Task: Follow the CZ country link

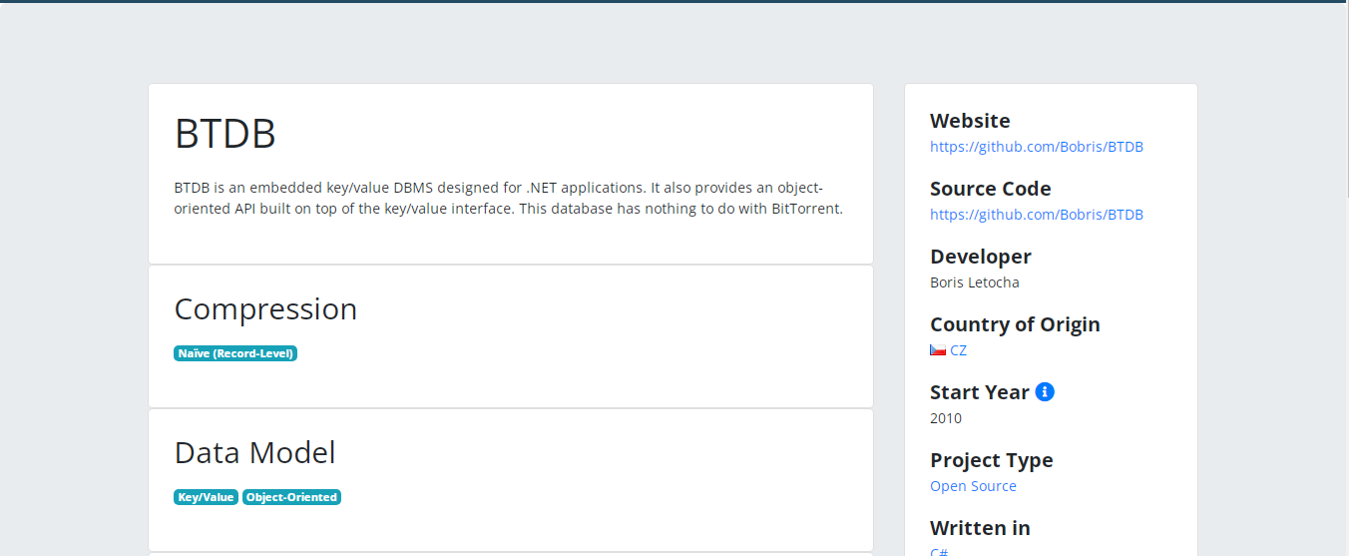Action: pyautogui.click(x=958, y=350)
